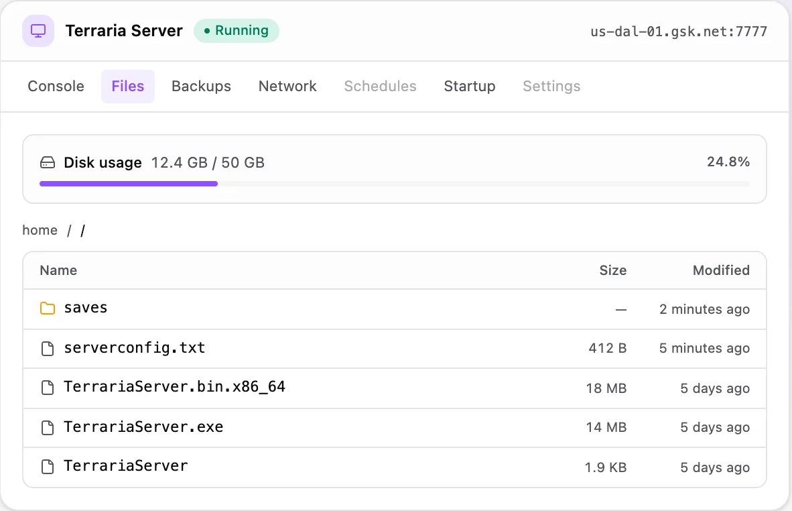Click the file icon beside TerrariaServer.exe
This screenshot has height=511, width=792.
48,428
